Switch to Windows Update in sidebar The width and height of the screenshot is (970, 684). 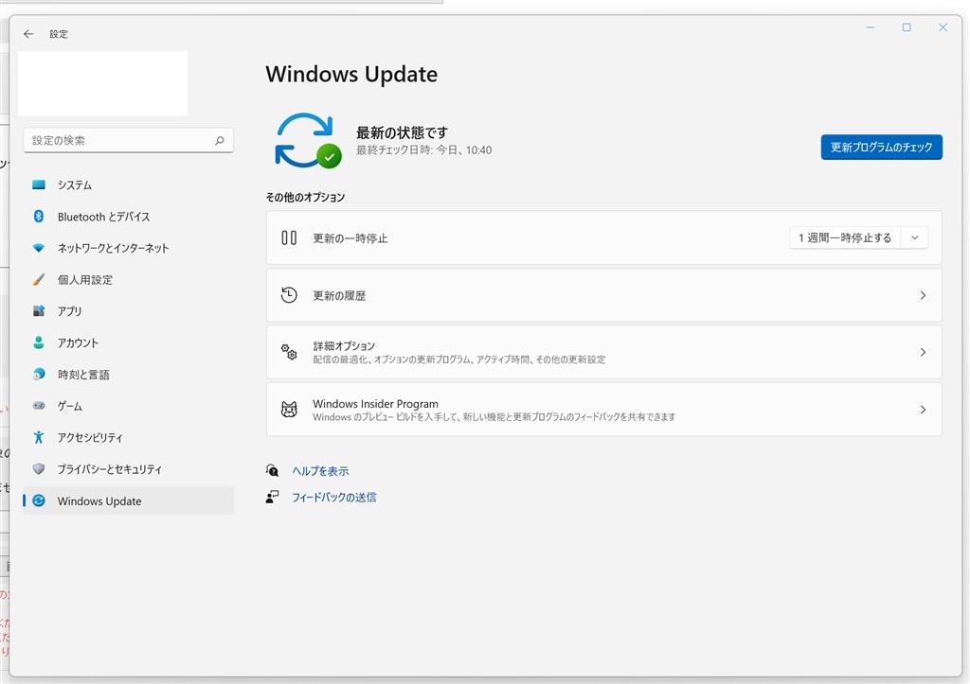pyautogui.click(x=99, y=500)
